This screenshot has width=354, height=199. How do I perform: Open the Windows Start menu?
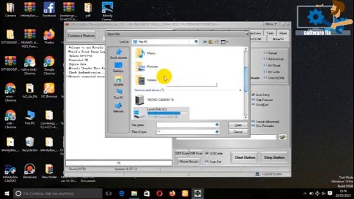click(7, 193)
